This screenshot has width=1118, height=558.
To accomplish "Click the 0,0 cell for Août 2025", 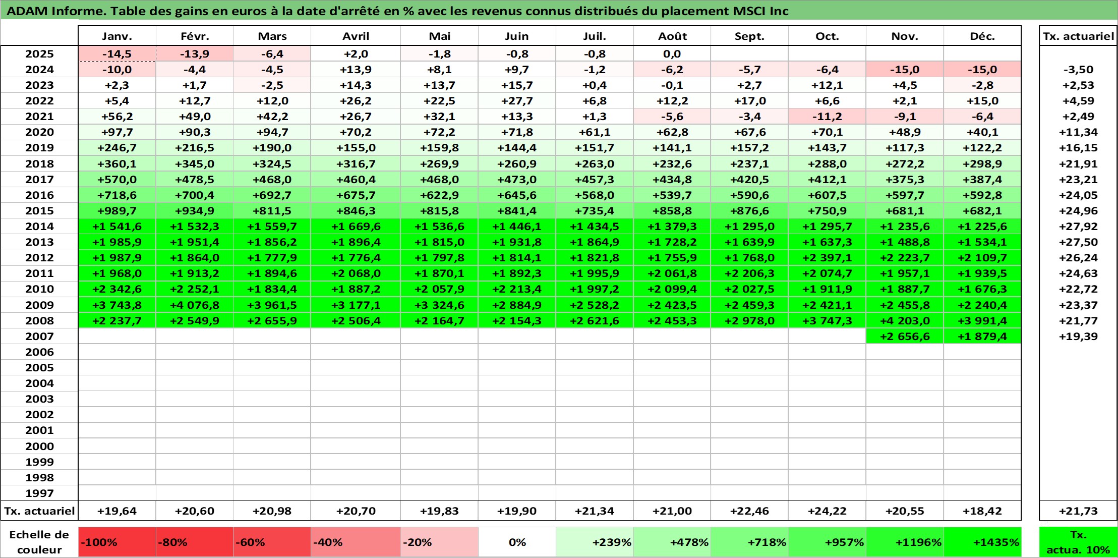I will point(672,54).
